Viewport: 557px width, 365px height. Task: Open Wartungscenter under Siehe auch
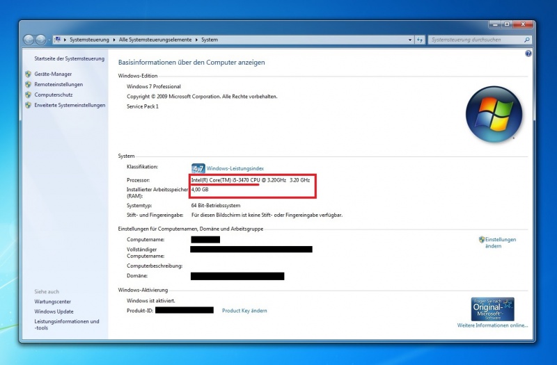53,302
